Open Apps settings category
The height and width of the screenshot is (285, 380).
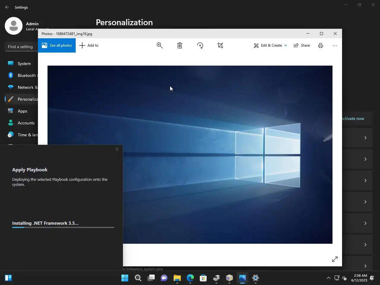pos(21,111)
